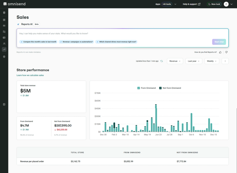Click the thumbs down feedback icon
Screen dimensions: 237x173
[226, 52]
